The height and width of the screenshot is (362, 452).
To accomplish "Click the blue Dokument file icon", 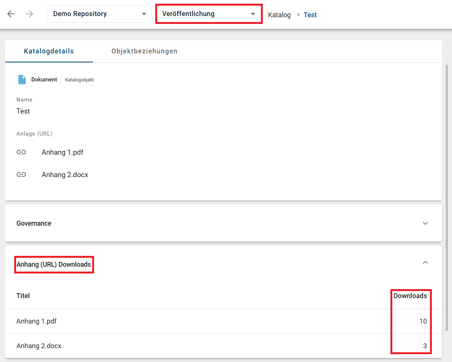I will coord(22,80).
